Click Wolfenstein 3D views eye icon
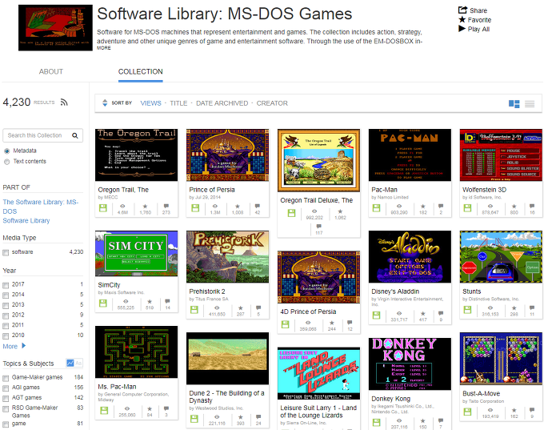 pos(490,206)
